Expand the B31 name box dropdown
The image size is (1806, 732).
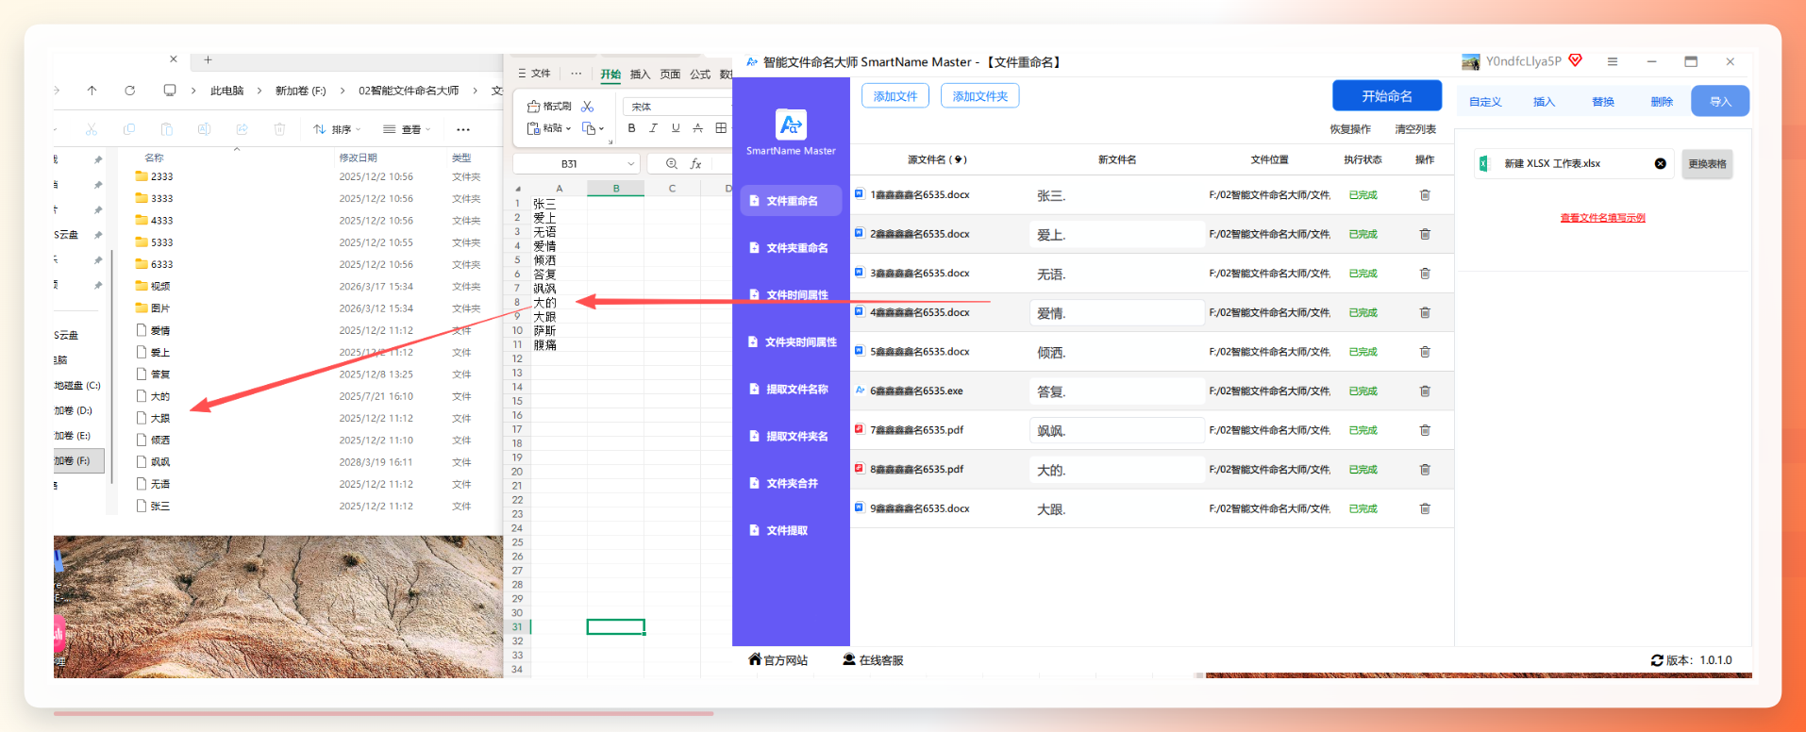(x=631, y=164)
